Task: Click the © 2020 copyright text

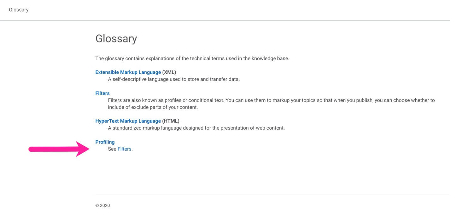Action: click(102, 205)
